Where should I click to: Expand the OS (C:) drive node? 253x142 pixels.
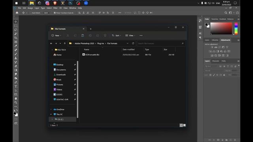52,119
